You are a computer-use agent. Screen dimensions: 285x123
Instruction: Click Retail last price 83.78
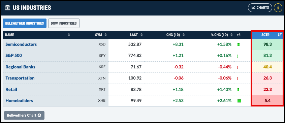point(136,89)
